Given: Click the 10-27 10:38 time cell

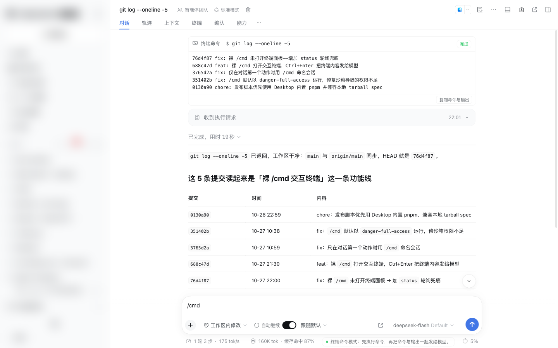Looking at the screenshot, I should (265, 231).
